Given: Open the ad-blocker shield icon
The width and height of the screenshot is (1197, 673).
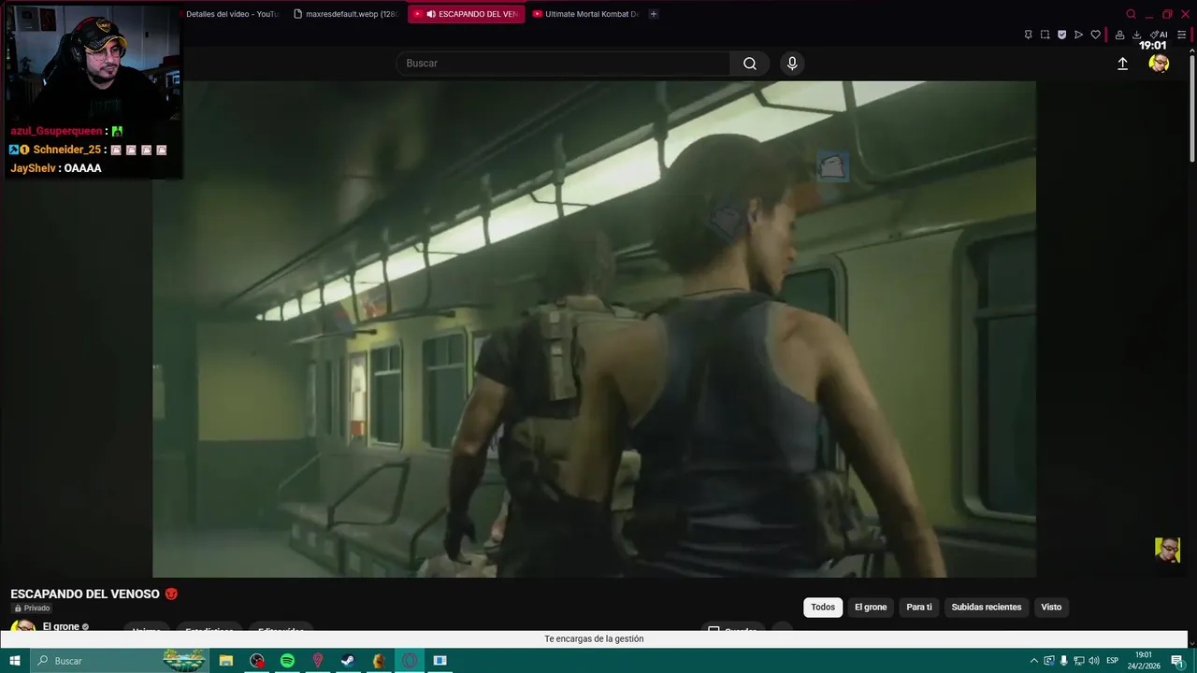Looking at the screenshot, I should coord(1061,35).
